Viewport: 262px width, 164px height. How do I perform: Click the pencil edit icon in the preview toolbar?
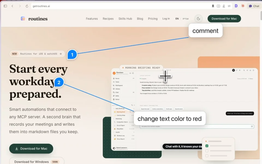(x=237, y=70)
